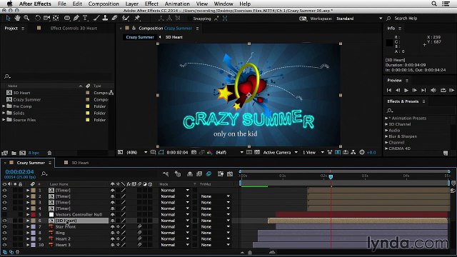Select the Roto Brush tool
457x257 pixels.
[x=126, y=18]
